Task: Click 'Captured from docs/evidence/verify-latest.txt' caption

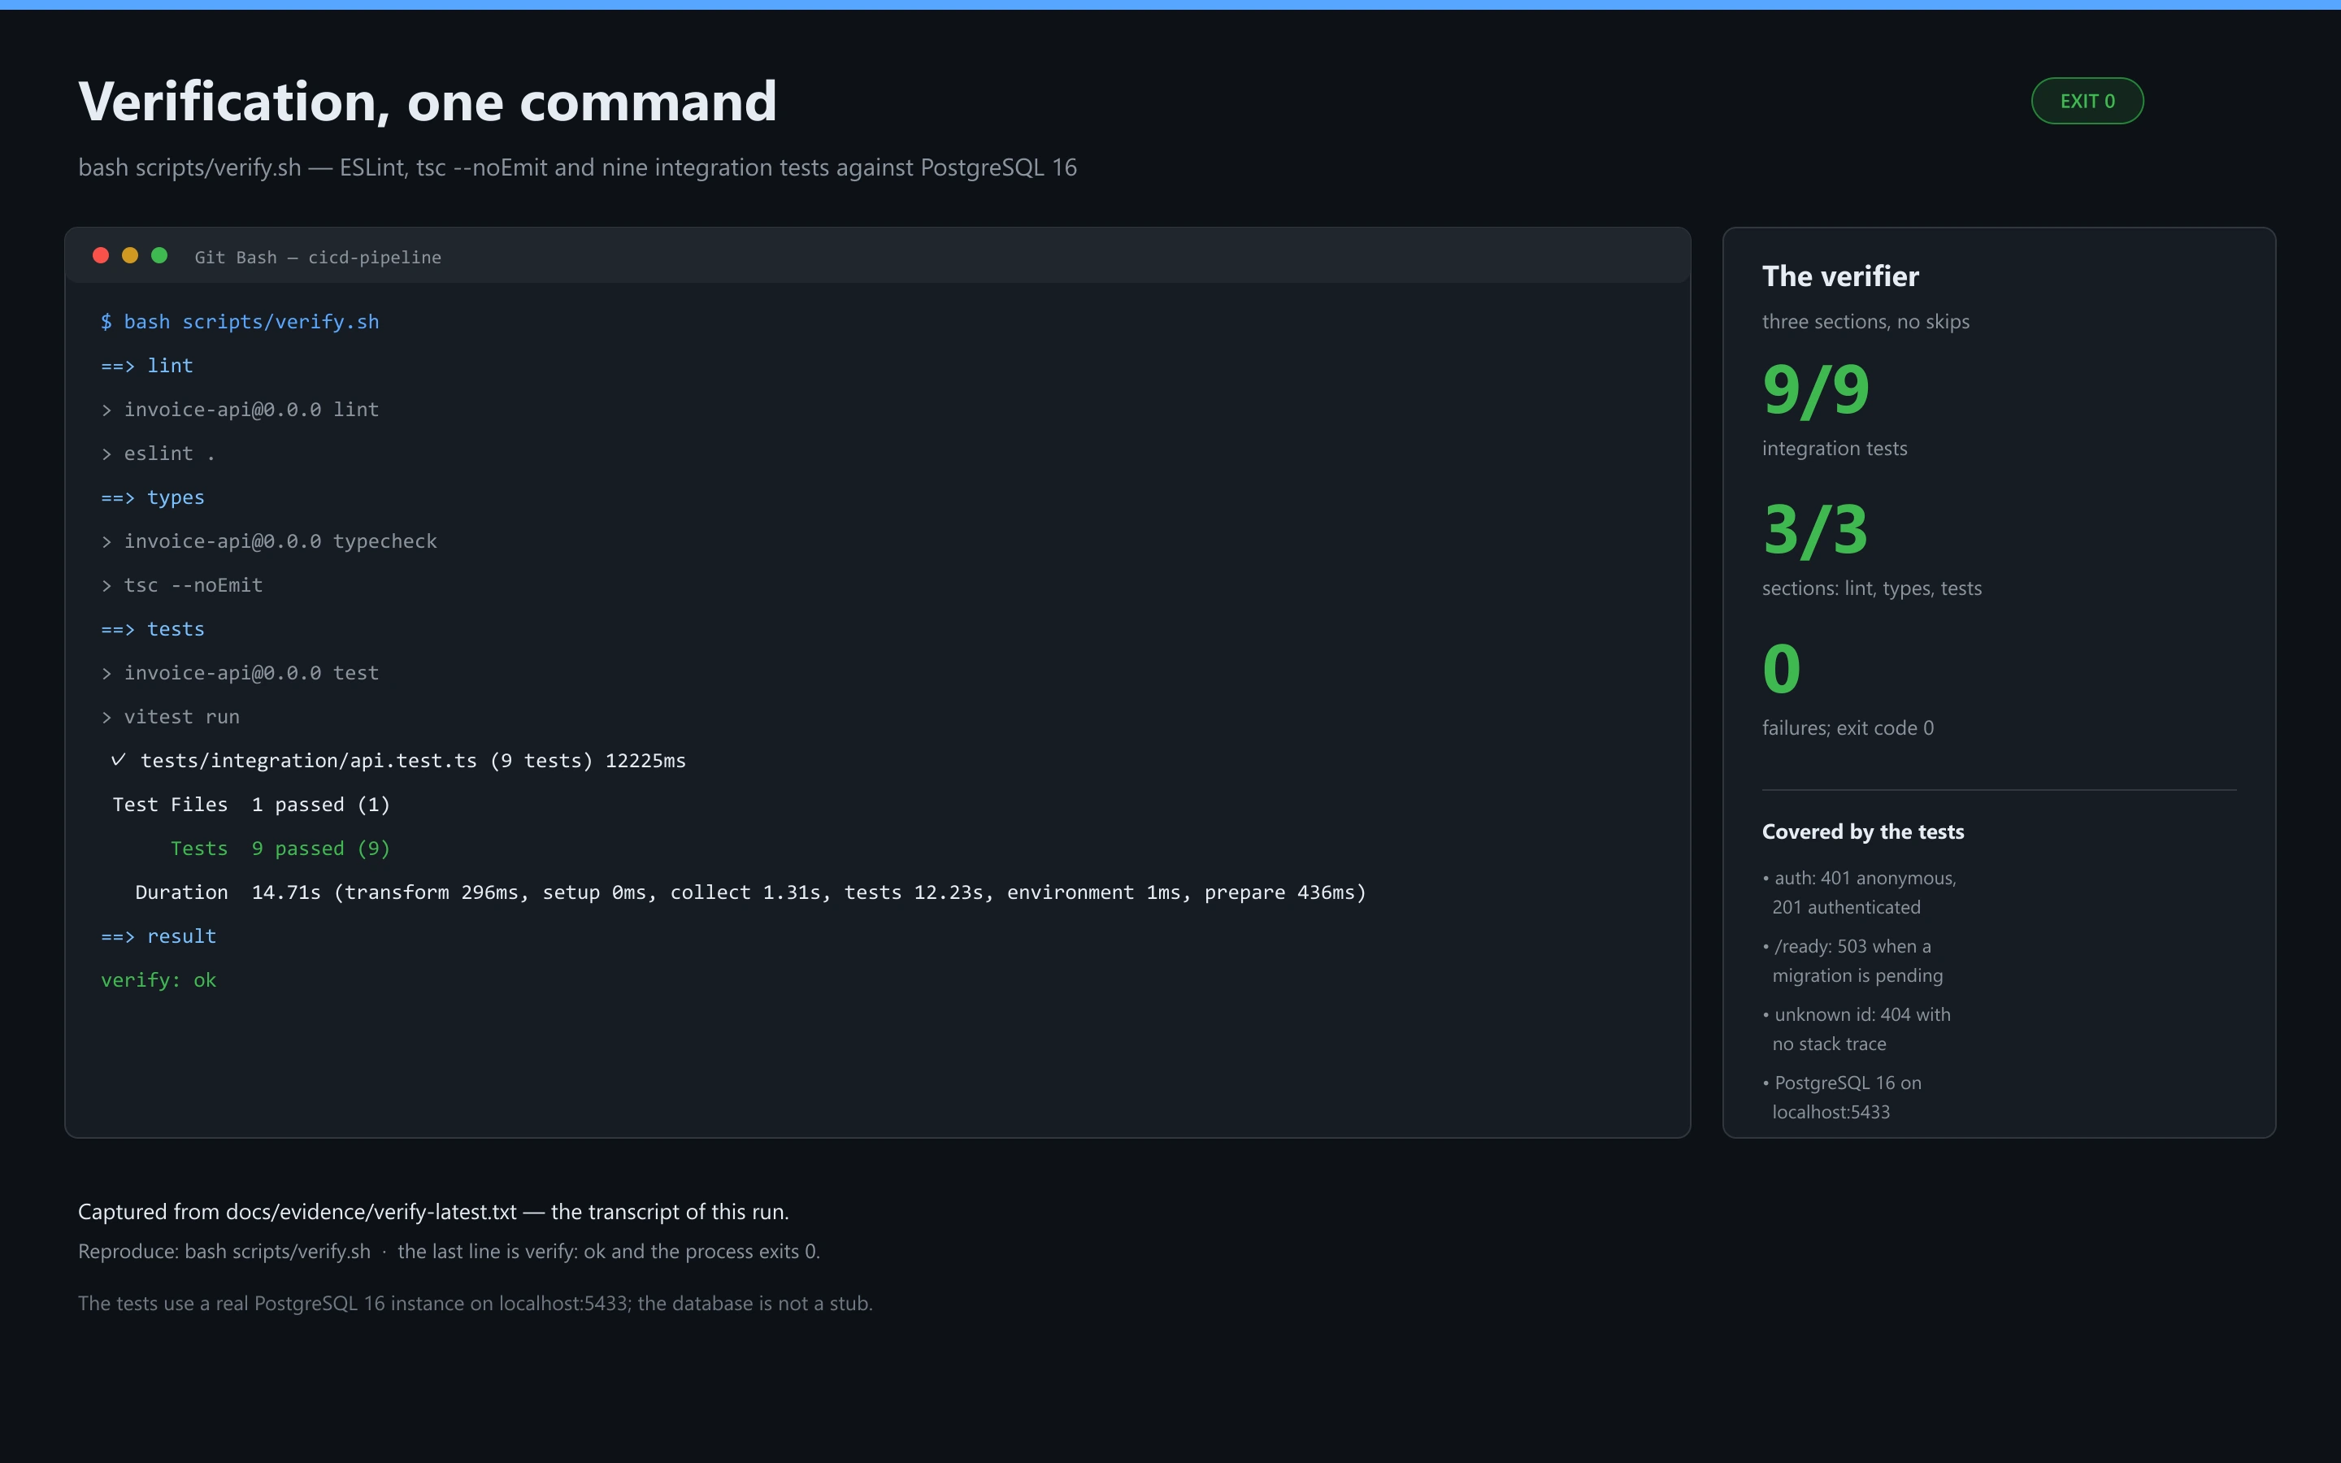Action: [x=433, y=1213]
